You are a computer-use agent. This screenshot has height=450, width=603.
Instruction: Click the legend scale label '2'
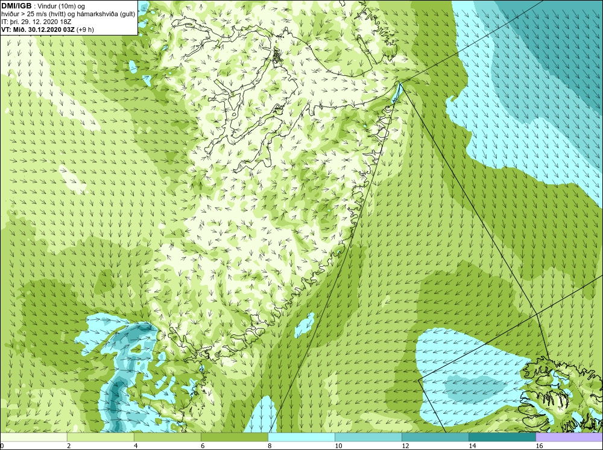click(69, 446)
